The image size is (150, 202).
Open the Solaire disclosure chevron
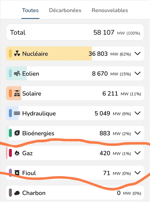[138, 93]
